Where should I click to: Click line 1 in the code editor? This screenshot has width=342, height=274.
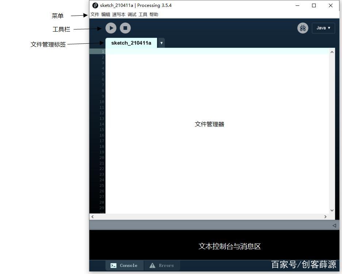click(x=217, y=51)
